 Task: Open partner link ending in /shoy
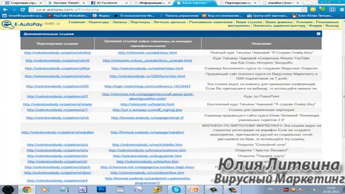click(x=58, y=53)
